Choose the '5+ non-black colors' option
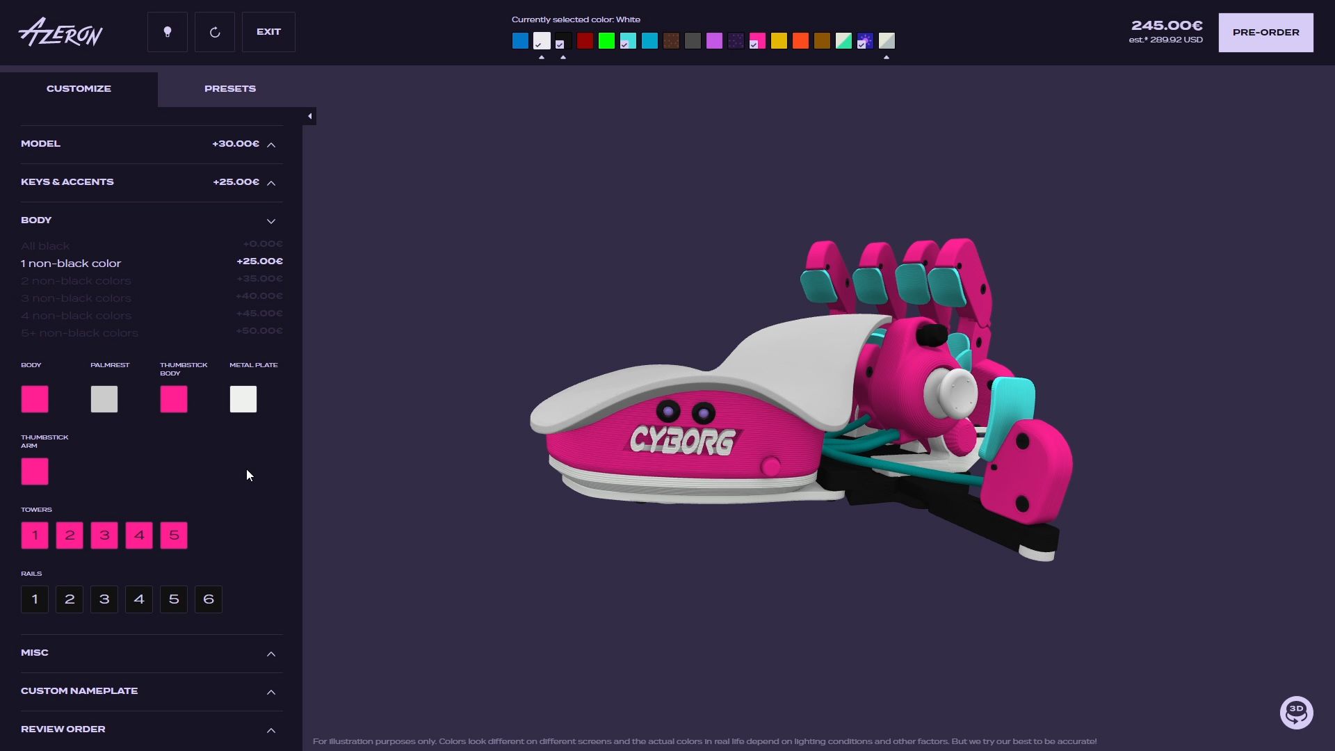This screenshot has width=1335, height=751. (79, 333)
